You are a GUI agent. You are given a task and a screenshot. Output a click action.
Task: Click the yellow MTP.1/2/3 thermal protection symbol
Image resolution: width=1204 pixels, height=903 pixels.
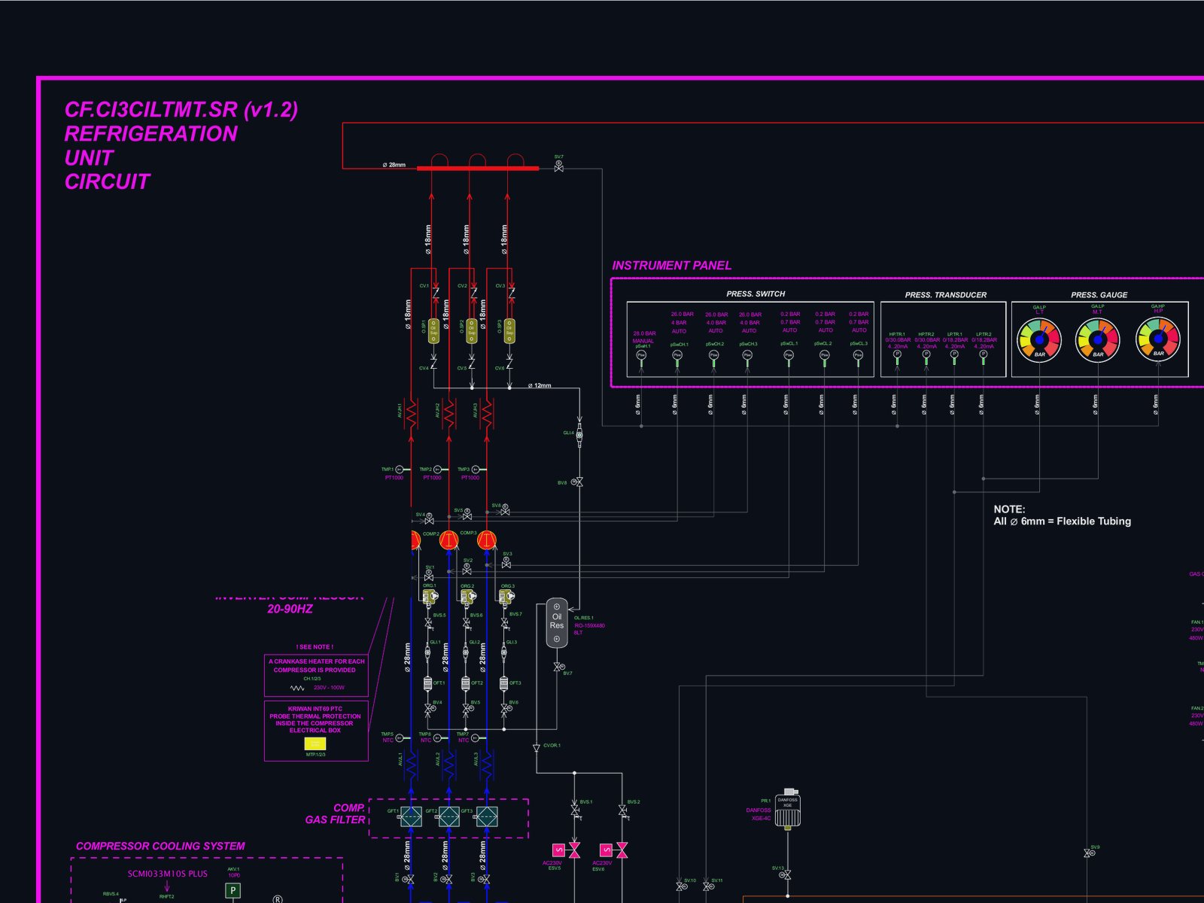point(315,743)
